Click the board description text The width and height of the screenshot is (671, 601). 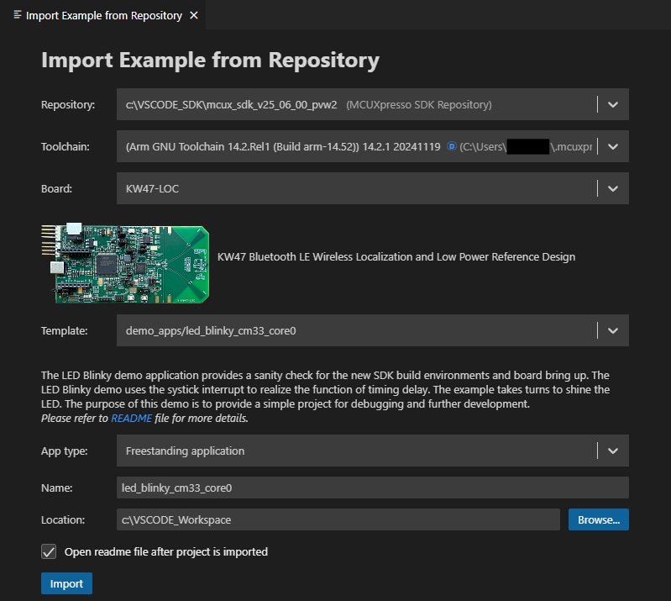tap(396, 256)
